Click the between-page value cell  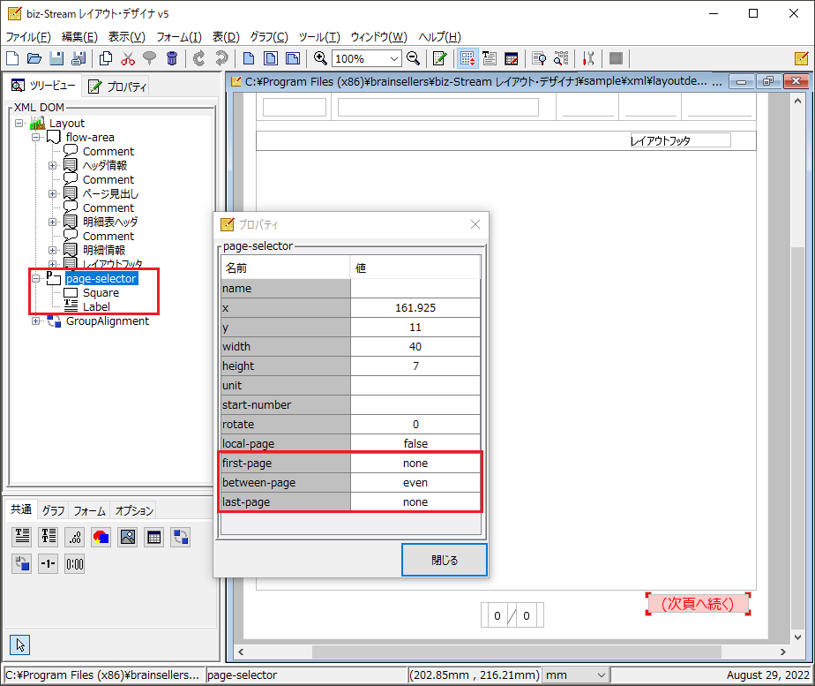tap(415, 483)
